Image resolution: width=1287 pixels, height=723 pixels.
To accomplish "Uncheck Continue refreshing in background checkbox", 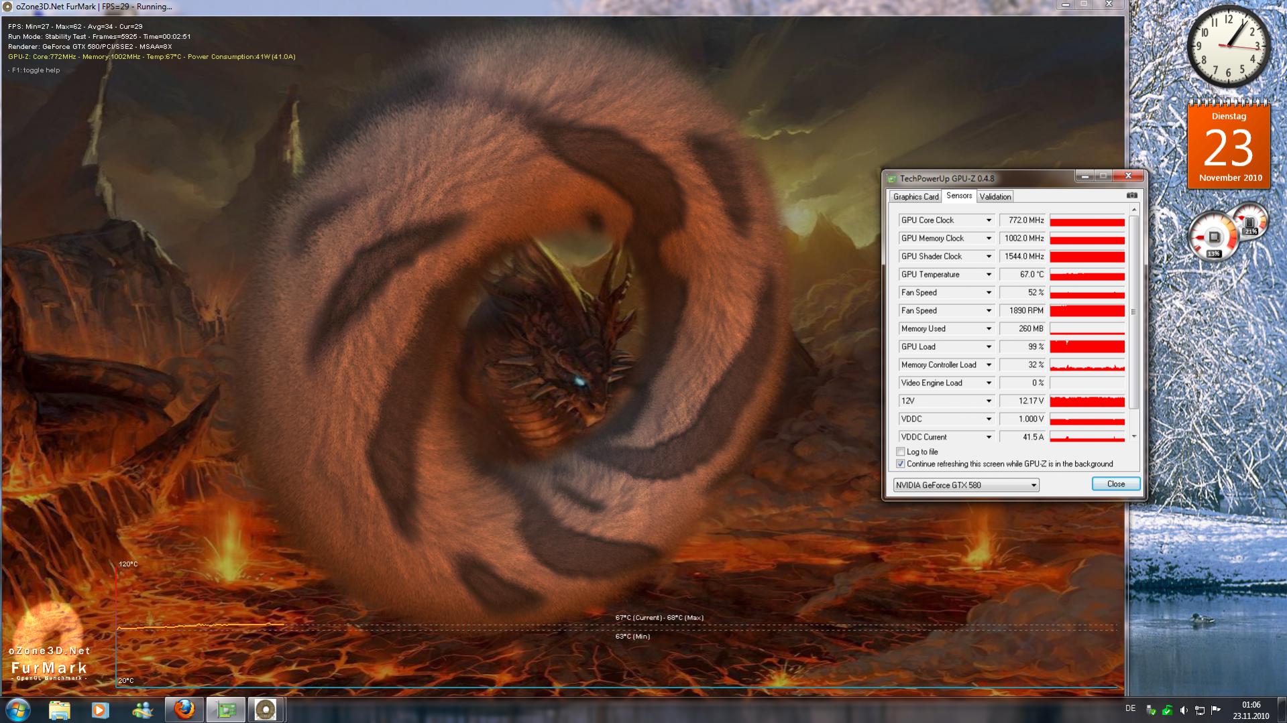I will coord(901,464).
